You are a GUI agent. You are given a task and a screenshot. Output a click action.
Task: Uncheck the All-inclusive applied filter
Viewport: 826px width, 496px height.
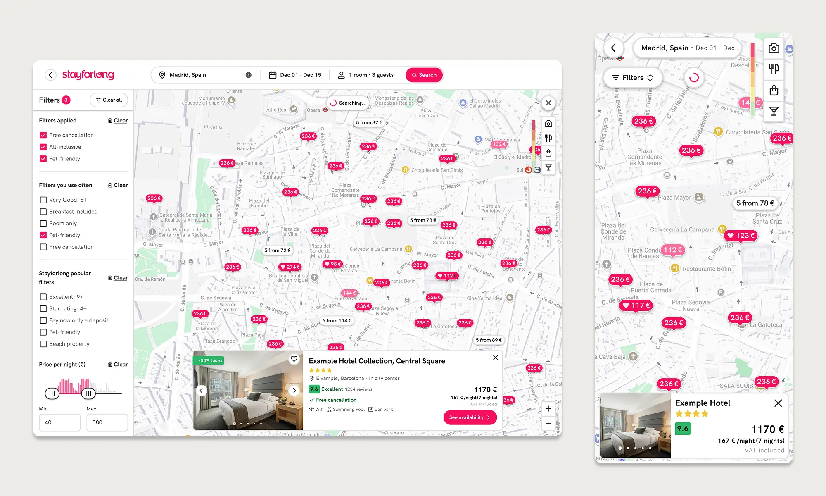click(x=43, y=147)
